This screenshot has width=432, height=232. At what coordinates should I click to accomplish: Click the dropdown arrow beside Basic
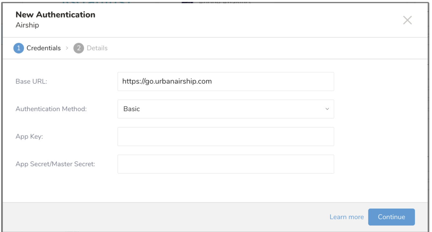[327, 109]
